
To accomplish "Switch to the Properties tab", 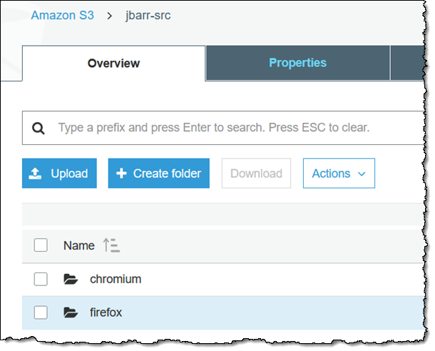I will coord(297,63).
